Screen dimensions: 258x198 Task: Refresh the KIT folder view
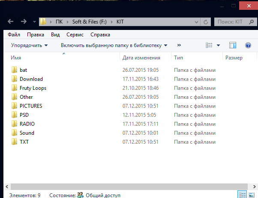(x=206, y=22)
